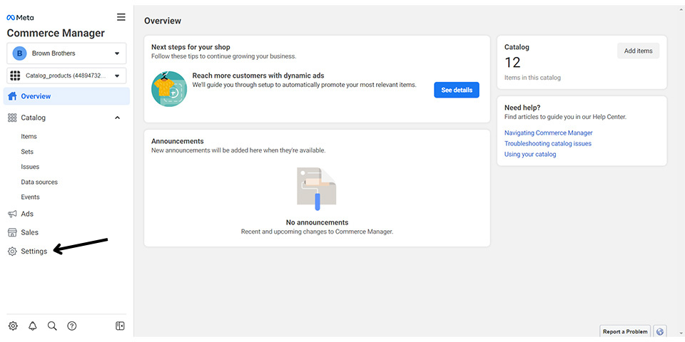The height and width of the screenshot is (342, 685).
Task: Click the 'Next steps for your shop' heading
Action: click(x=191, y=47)
